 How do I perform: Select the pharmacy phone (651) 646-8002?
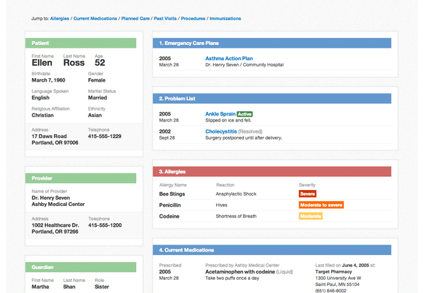point(331,290)
